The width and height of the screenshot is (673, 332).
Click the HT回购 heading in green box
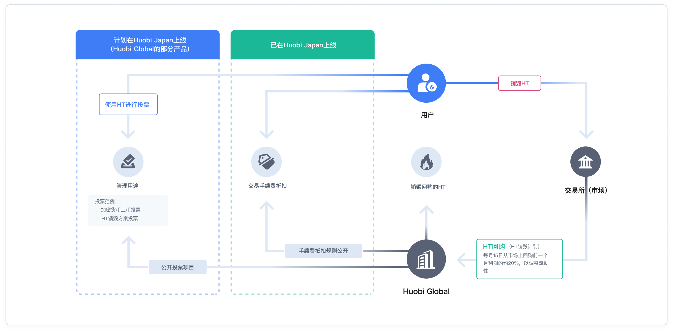coord(494,247)
